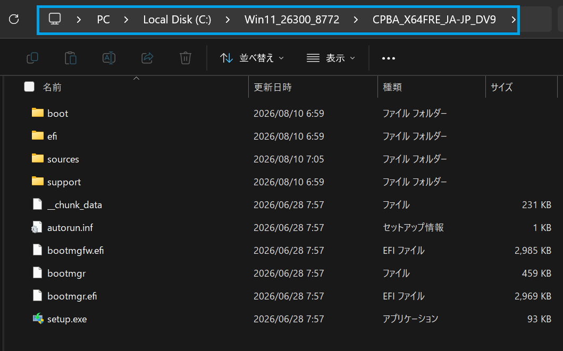Click the efi folder icon

click(x=38, y=136)
